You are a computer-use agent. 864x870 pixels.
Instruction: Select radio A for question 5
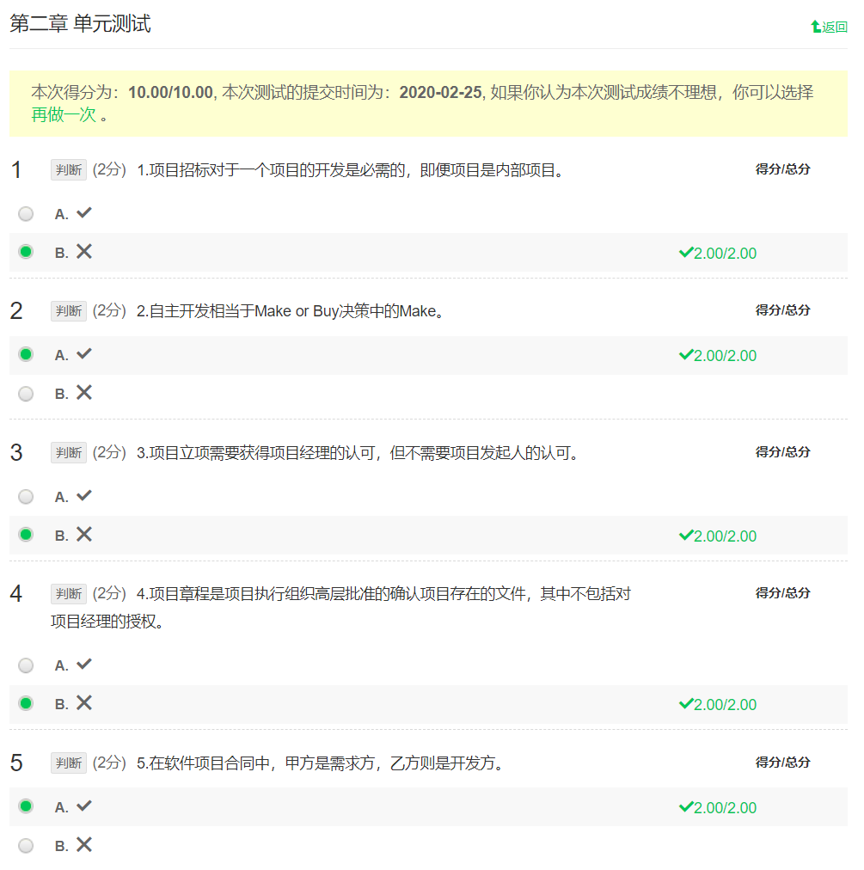pyautogui.click(x=26, y=806)
